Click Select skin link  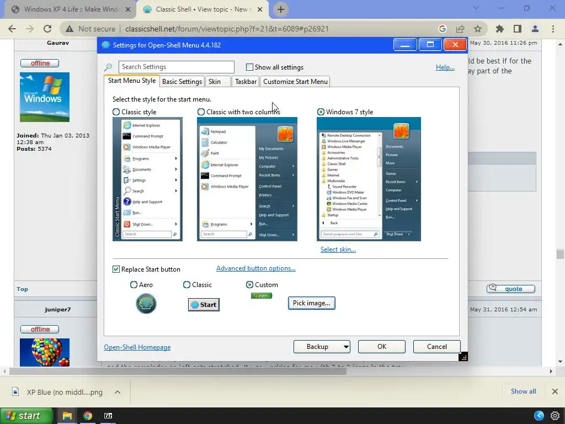click(x=338, y=250)
